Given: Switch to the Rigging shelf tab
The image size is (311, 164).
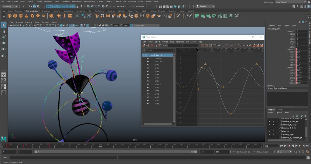Looking at the screenshot, I should [x=57, y=11].
